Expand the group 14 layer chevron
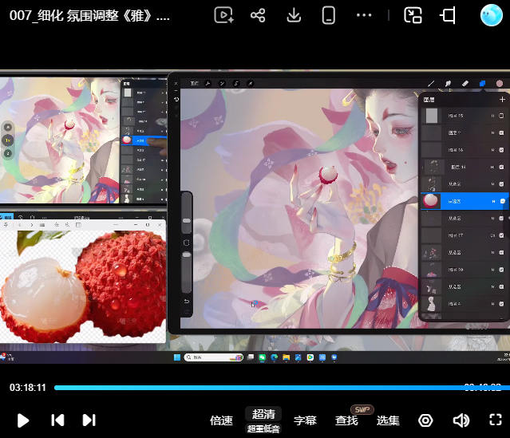Image resolution: width=510 pixels, height=438 pixels. point(423,168)
